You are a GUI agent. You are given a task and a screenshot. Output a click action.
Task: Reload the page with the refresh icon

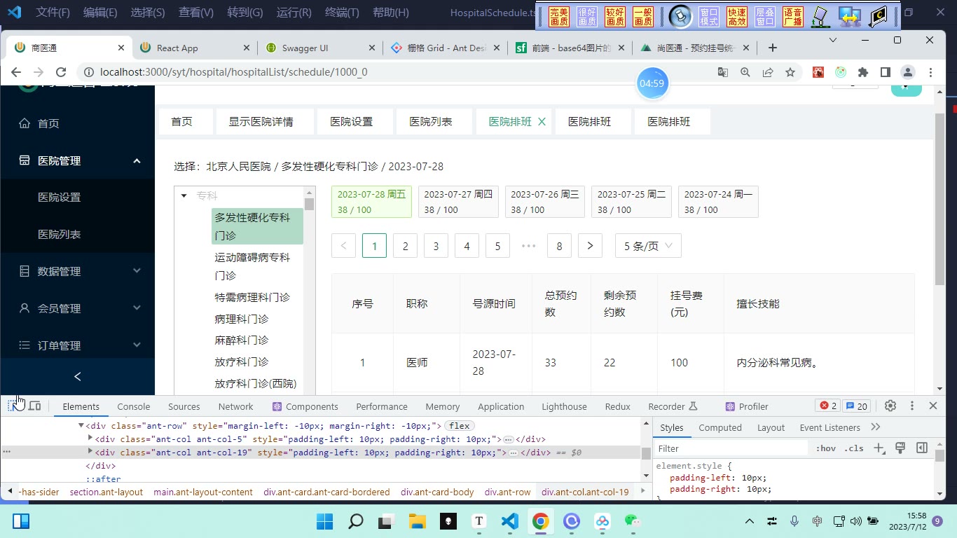point(61,72)
